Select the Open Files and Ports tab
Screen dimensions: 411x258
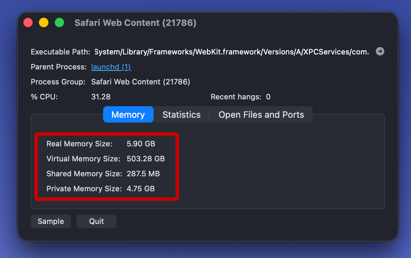click(x=261, y=115)
